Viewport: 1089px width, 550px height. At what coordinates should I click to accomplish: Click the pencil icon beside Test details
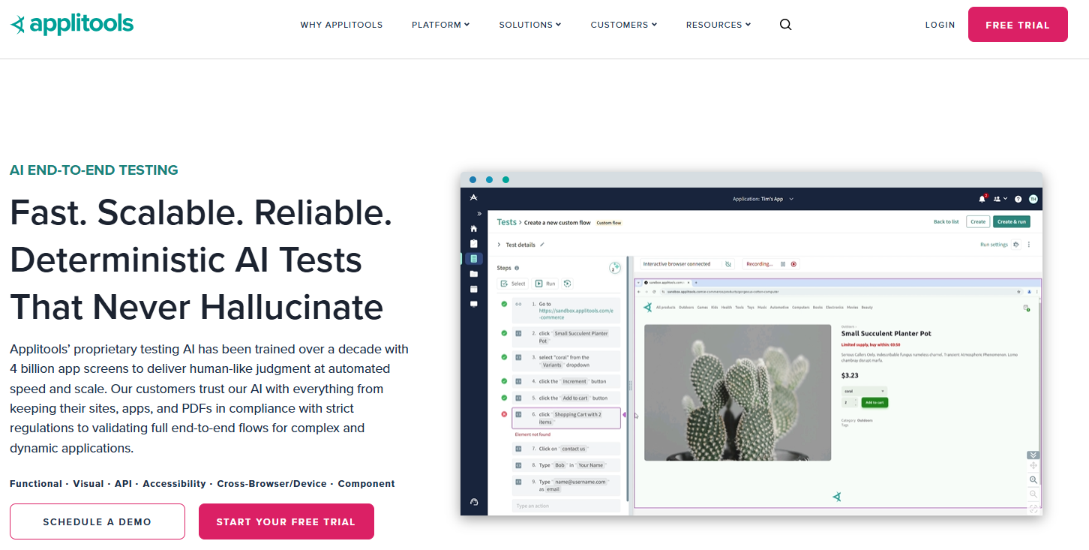541,245
